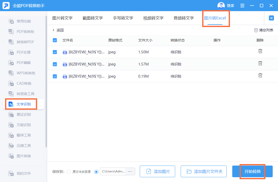Click the 文件大小 column header
Screen dimensions: 278x182
pos(145,40)
